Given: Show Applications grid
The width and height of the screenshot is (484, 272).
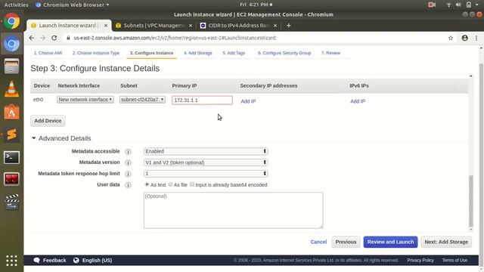Looking at the screenshot, I should 12,261.
